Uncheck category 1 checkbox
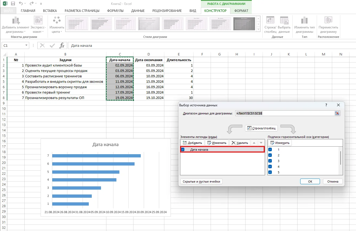The image size is (356, 231). click(x=270, y=150)
